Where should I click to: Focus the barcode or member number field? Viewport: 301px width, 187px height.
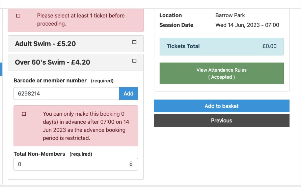pos(66,93)
